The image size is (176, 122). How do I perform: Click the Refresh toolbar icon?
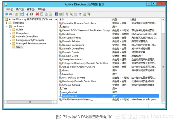[x=46, y=14]
